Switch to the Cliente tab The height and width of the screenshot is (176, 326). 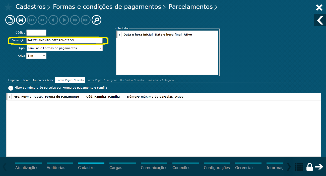pos(26,80)
